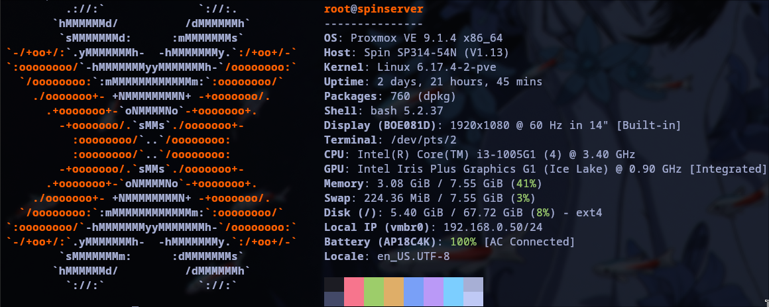
Task: Select the "224.36 MiB" swap usage value
Action: click(396, 198)
